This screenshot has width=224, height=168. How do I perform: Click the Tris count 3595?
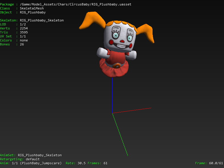(24, 32)
